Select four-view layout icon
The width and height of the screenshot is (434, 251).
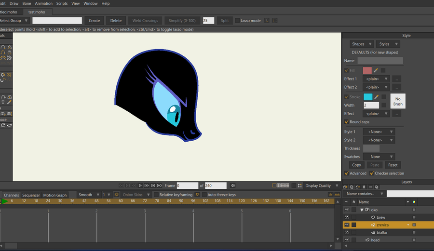(x=287, y=185)
